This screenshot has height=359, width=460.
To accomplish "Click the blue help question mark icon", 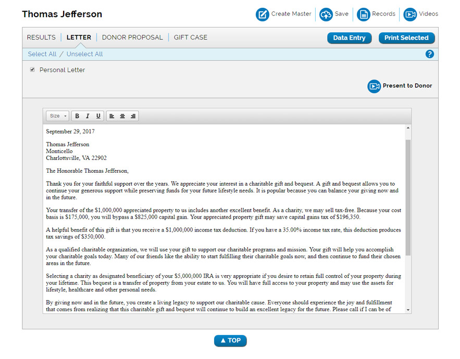I will point(429,54).
